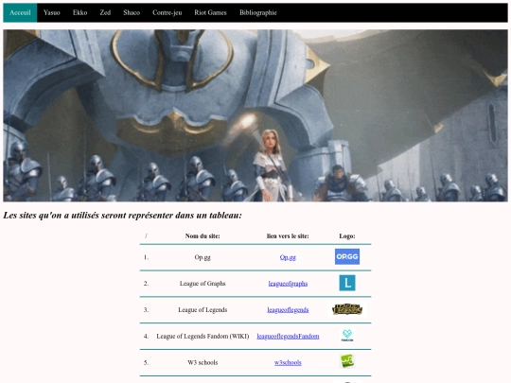The width and height of the screenshot is (511, 383).
Task: Select 'League of Legends Fandom (WIKI)' cell
Action: [x=203, y=336]
